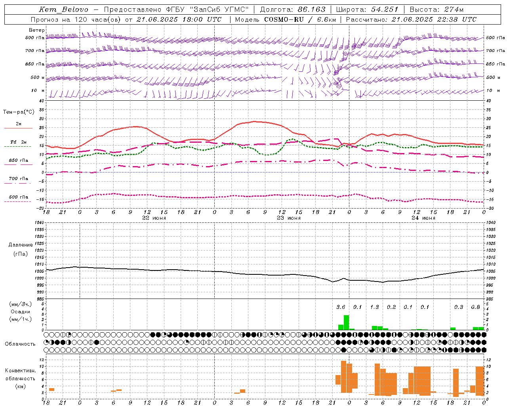Click the latitude value "54.251"
This screenshot has height=406, width=507.
pyautogui.click(x=385, y=10)
